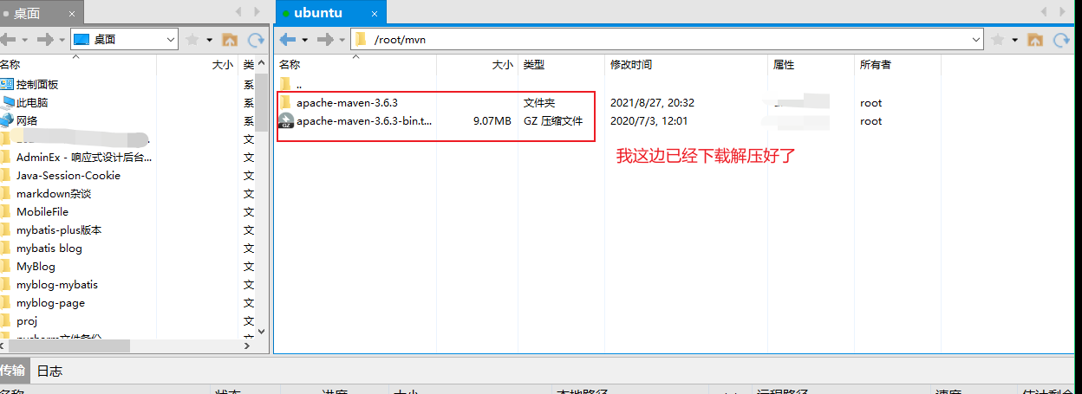Viewport: 1082px width, 394px height.
Task: Refresh the remote ubuntu pane
Action: (1060, 40)
